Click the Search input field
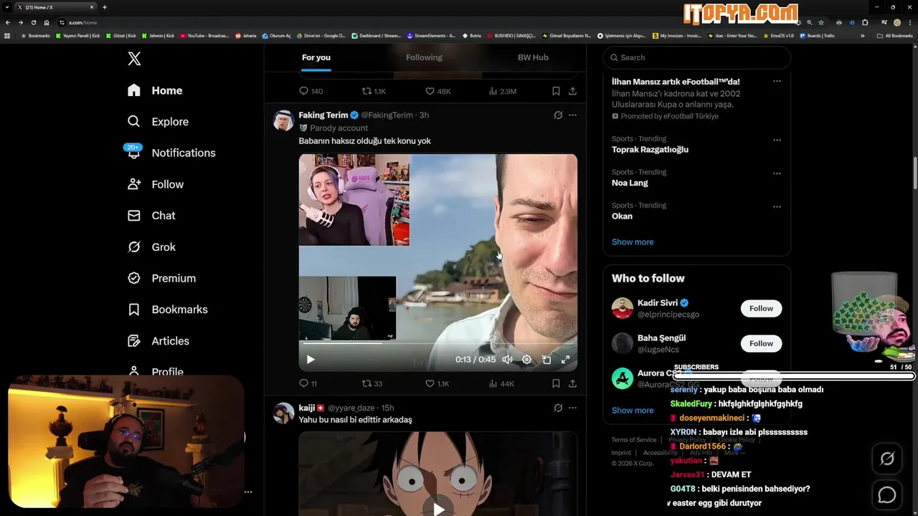 pos(696,57)
